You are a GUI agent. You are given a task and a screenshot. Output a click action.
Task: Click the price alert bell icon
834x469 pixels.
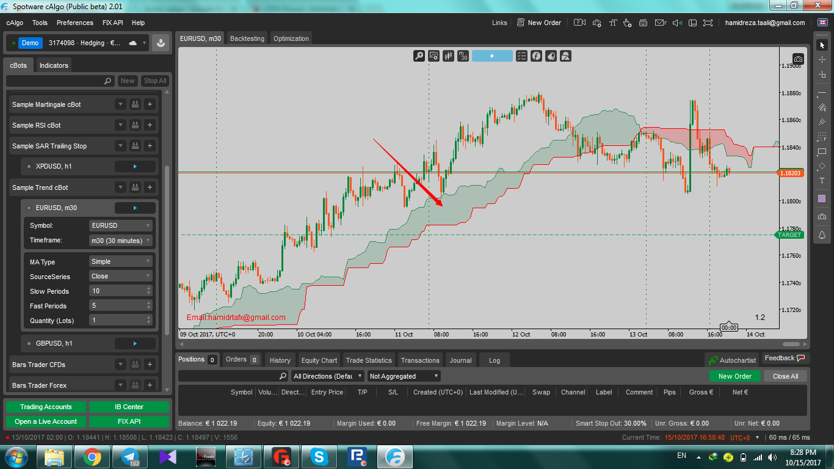822,234
